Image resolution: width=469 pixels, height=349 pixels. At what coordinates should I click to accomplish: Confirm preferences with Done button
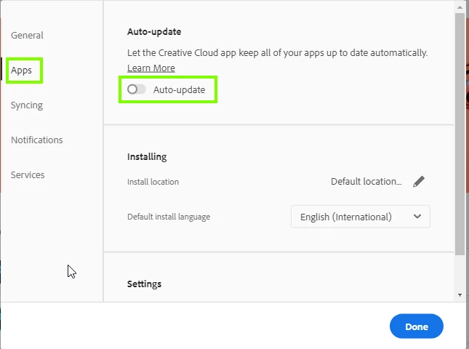(417, 326)
